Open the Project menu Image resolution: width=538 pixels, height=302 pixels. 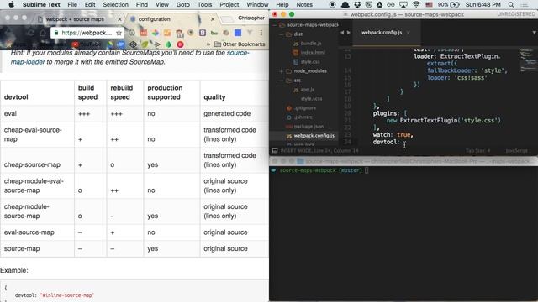[x=229, y=4]
